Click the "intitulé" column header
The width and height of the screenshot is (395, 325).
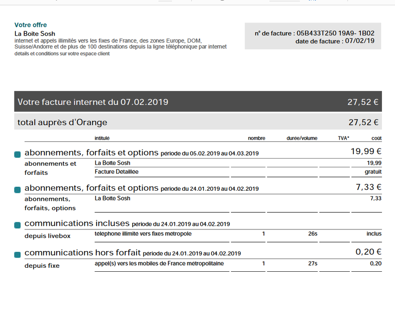(102, 138)
